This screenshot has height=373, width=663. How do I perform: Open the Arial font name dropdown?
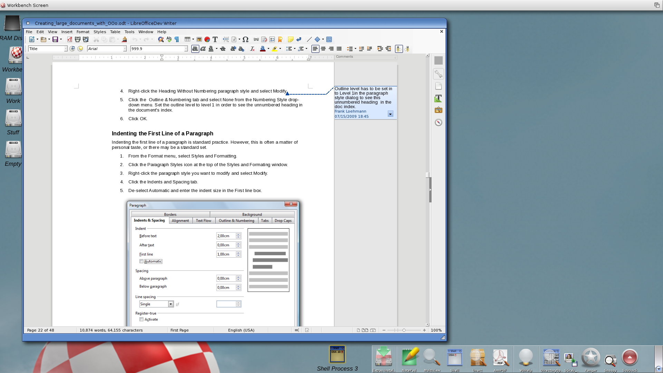pyautogui.click(x=125, y=49)
